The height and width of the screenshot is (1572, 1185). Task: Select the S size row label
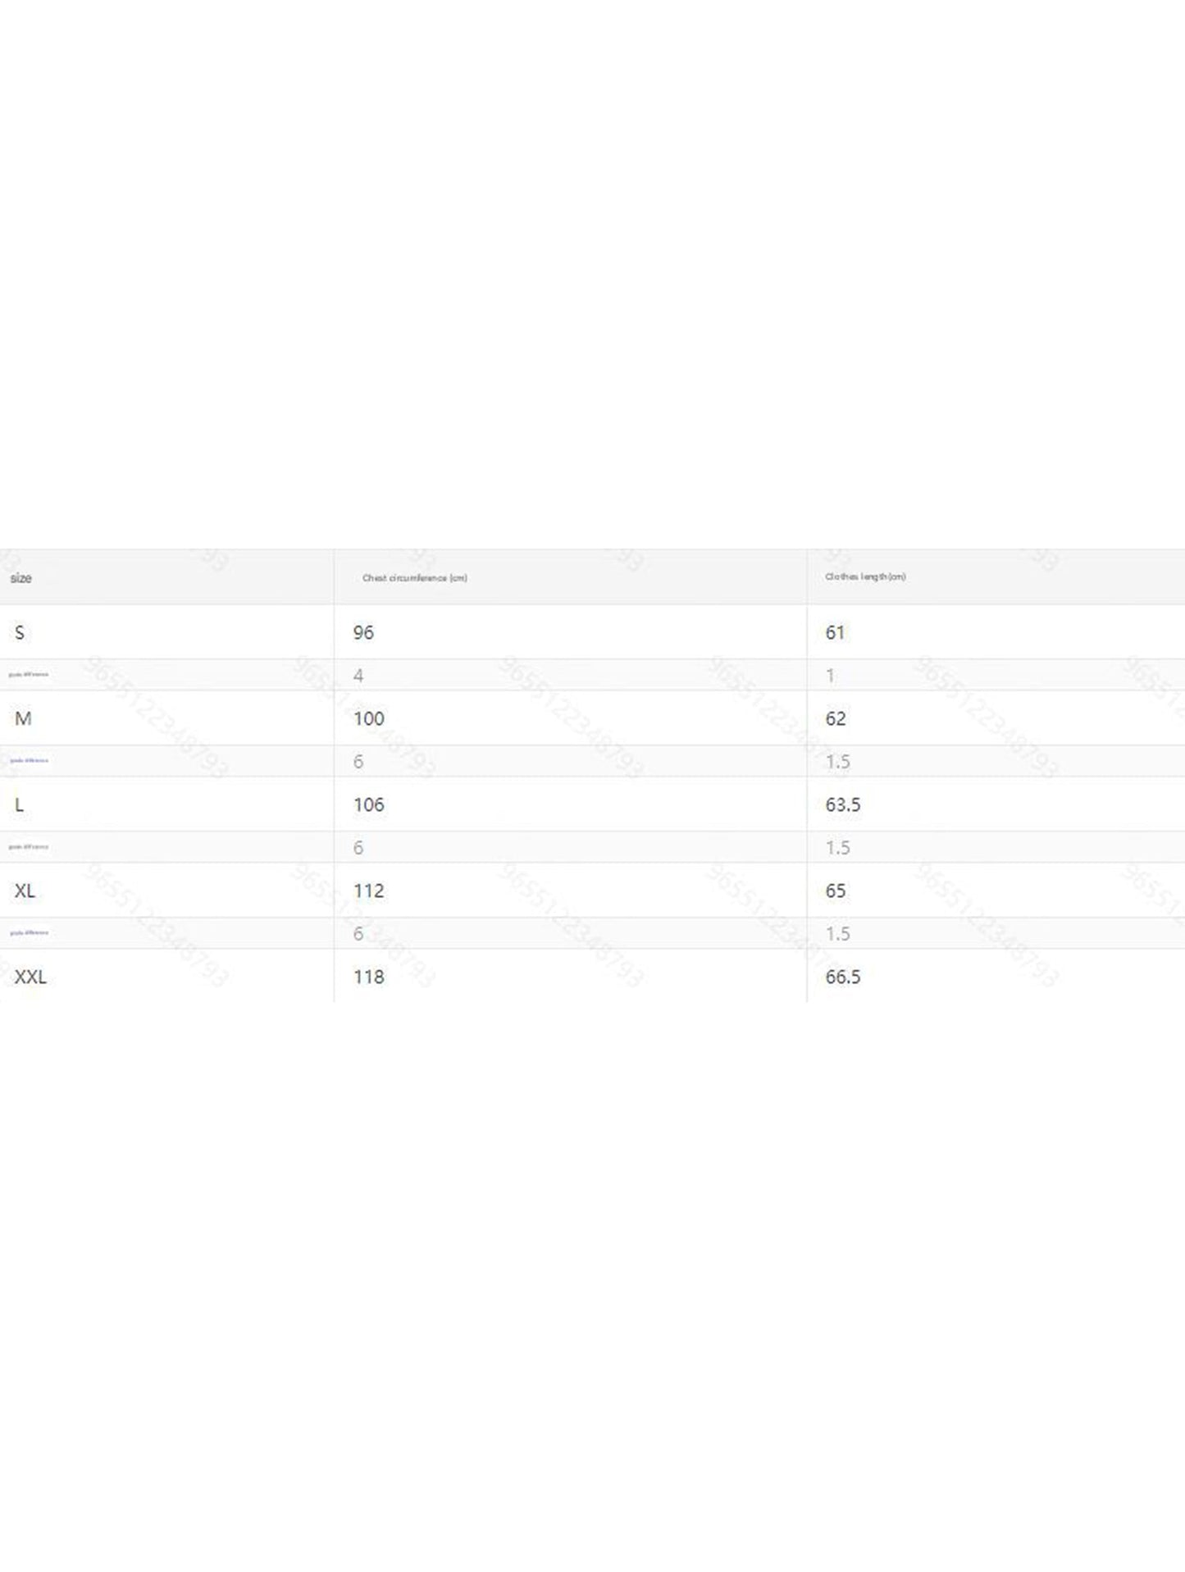(x=20, y=632)
